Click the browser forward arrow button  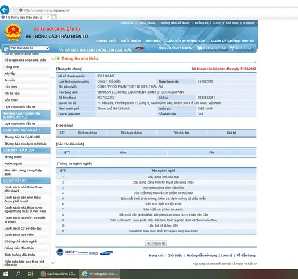14,10
